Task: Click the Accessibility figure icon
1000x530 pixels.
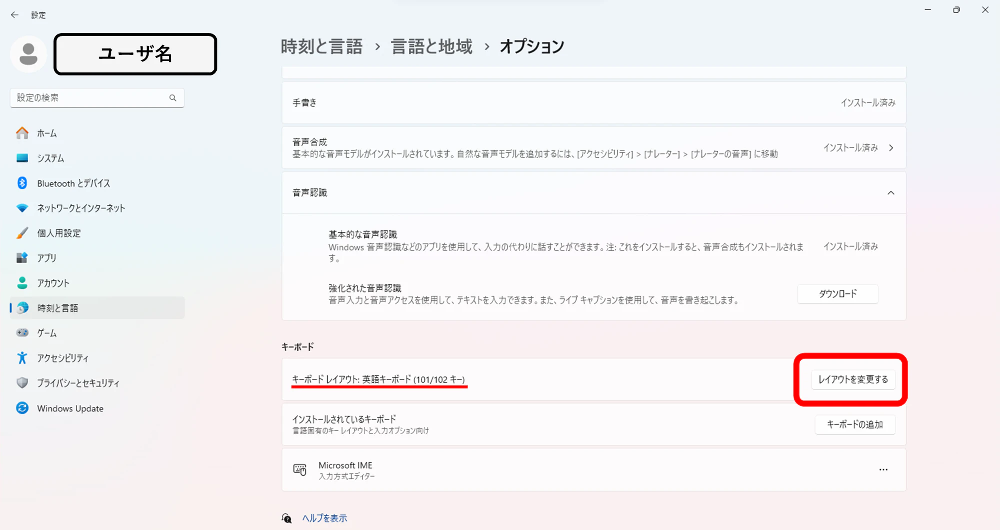Action: pyautogui.click(x=22, y=358)
